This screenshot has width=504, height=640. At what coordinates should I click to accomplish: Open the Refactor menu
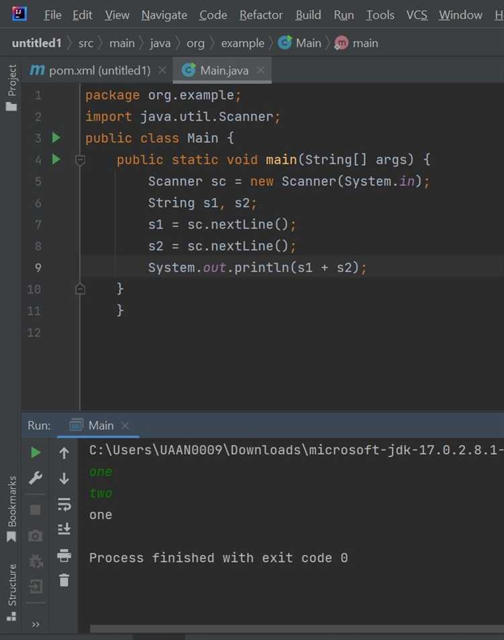261,15
